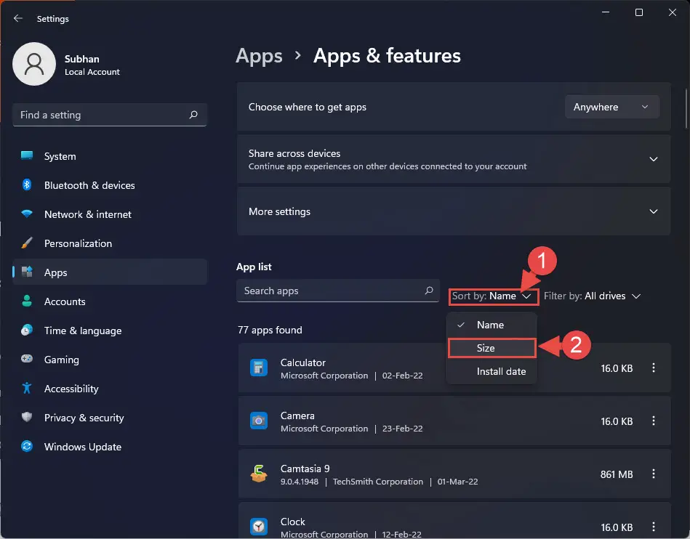Open Time & language settings
The image size is (690, 539).
[x=110, y=331]
